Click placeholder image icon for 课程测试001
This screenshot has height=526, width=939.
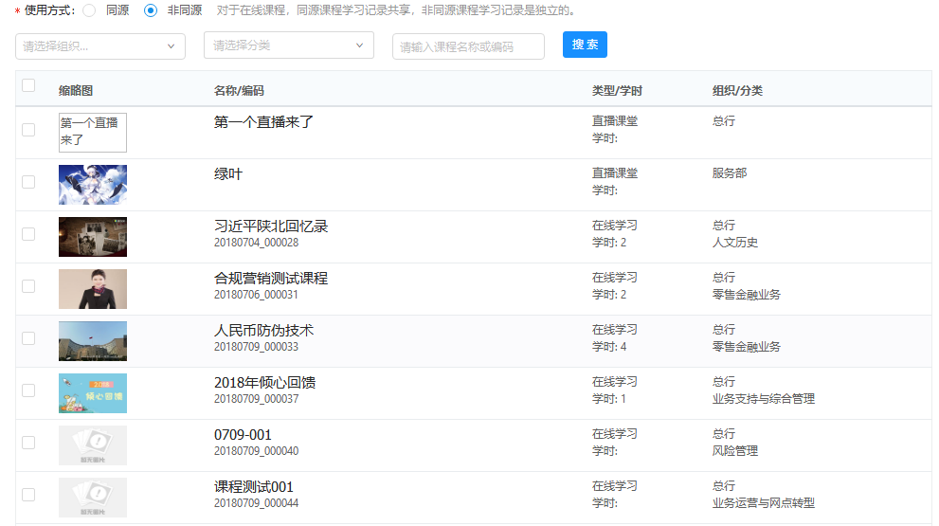(x=92, y=498)
